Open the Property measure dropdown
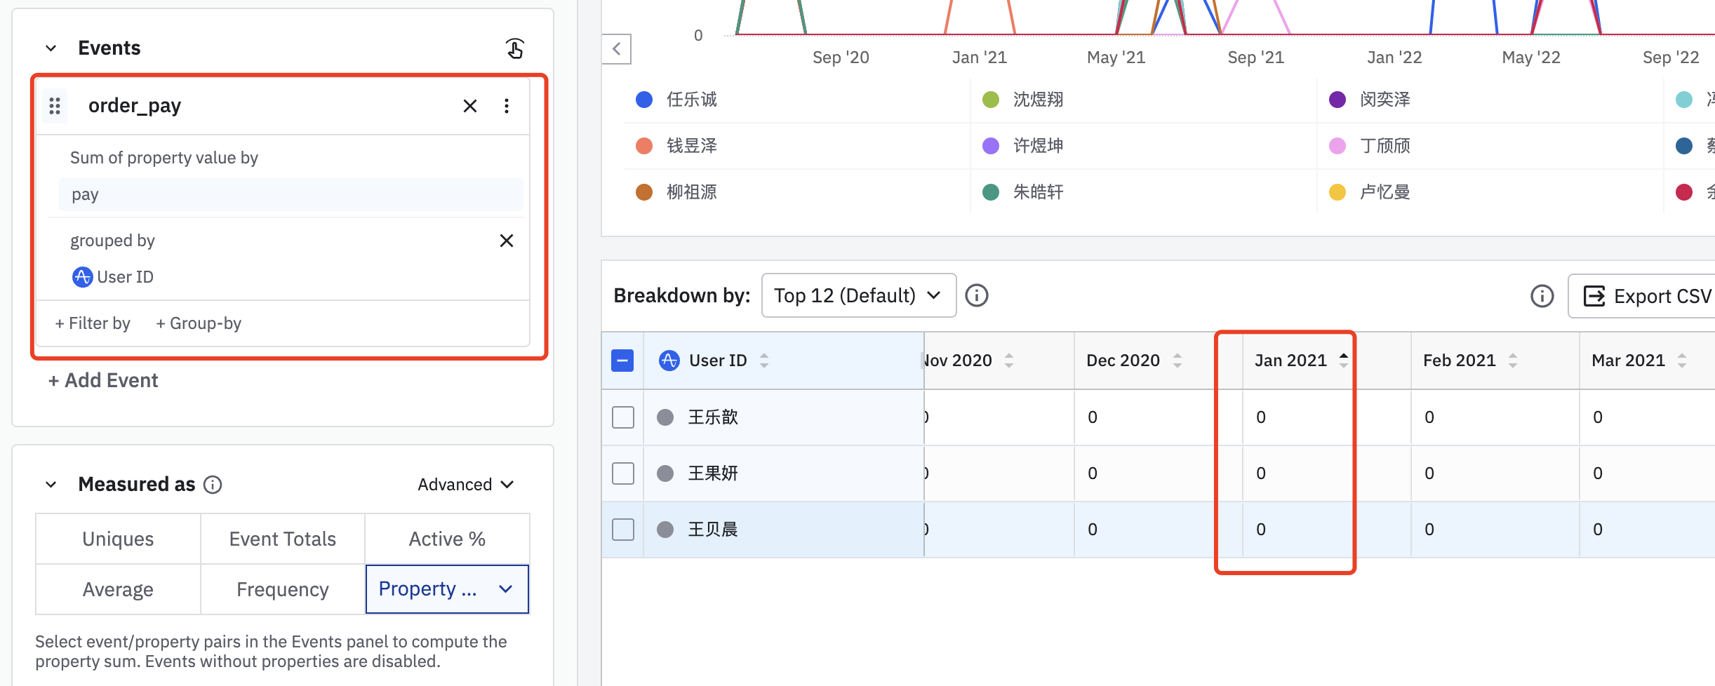 (447, 589)
